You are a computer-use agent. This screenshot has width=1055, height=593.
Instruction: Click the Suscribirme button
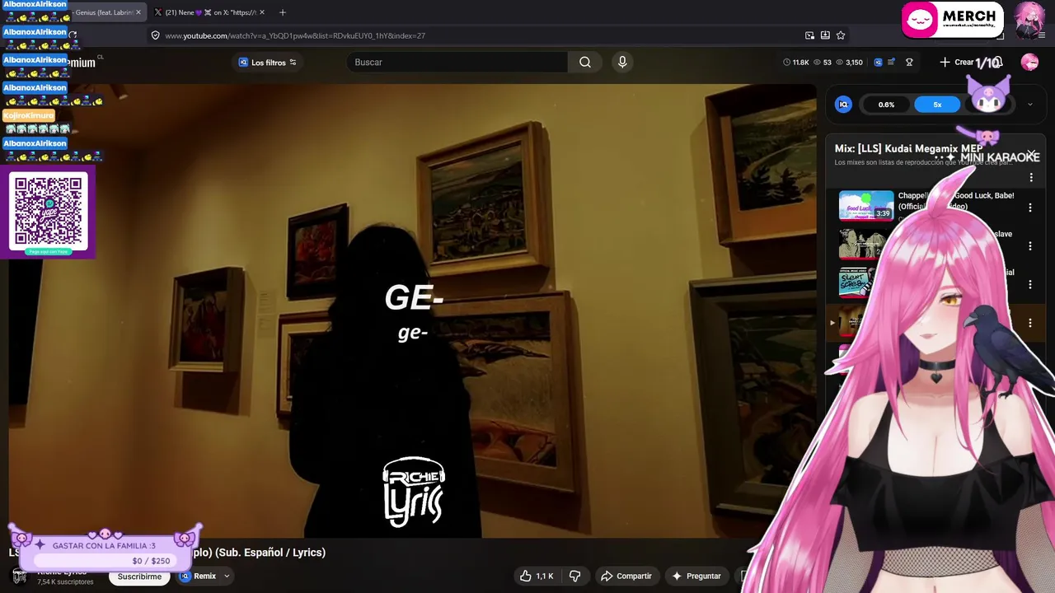(139, 577)
